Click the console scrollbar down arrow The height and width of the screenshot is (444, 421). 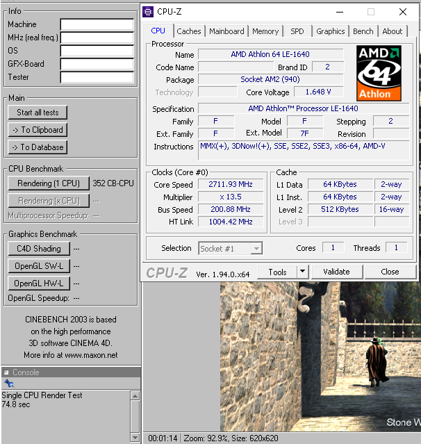tap(135, 437)
